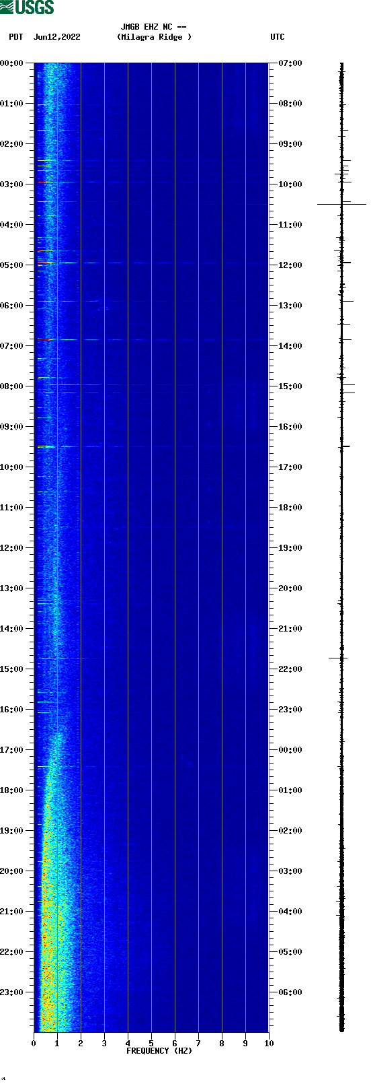This screenshot has width=371, height=1086.
Task: Select the PDT timezone label
Action: pos(15,37)
